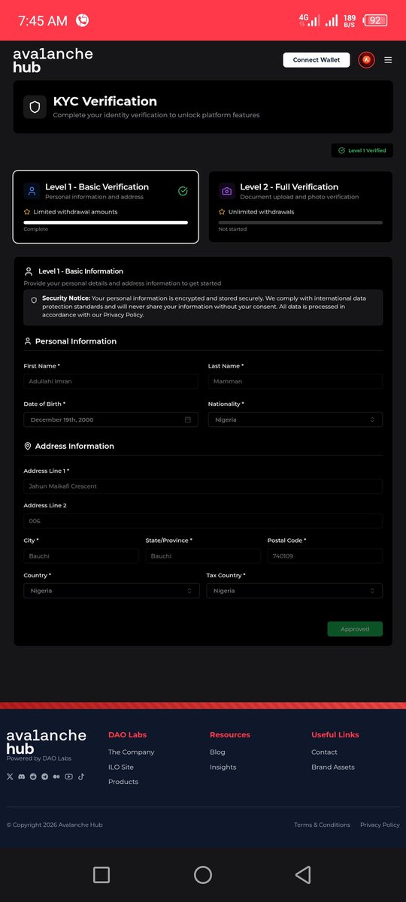Open the Date of Birth calendar icon
Viewport: 406px width, 902px height.
click(x=188, y=419)
